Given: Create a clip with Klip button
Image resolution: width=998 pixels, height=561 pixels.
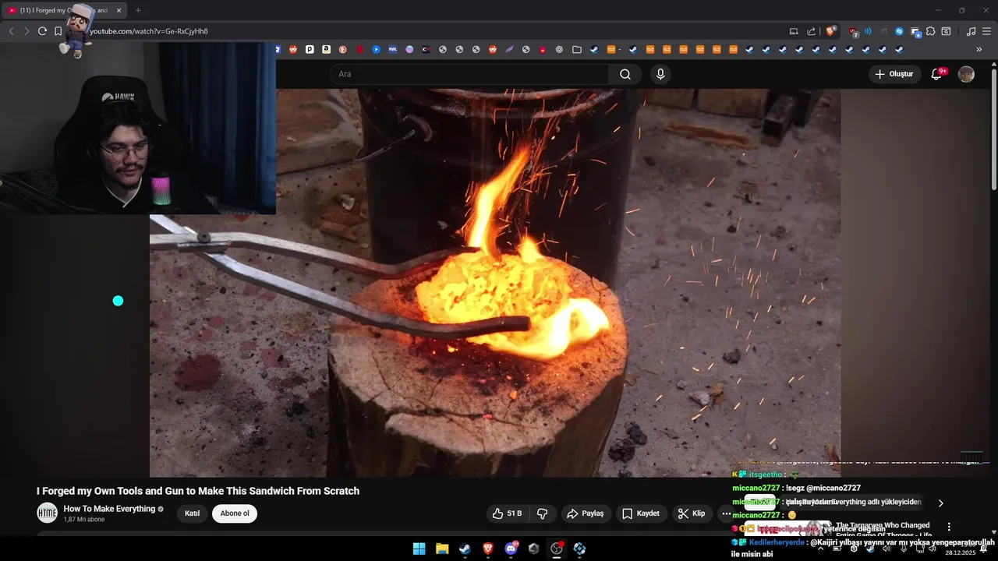Looking at the screenshot, I should pyautogui.click(x=692, y=513).
